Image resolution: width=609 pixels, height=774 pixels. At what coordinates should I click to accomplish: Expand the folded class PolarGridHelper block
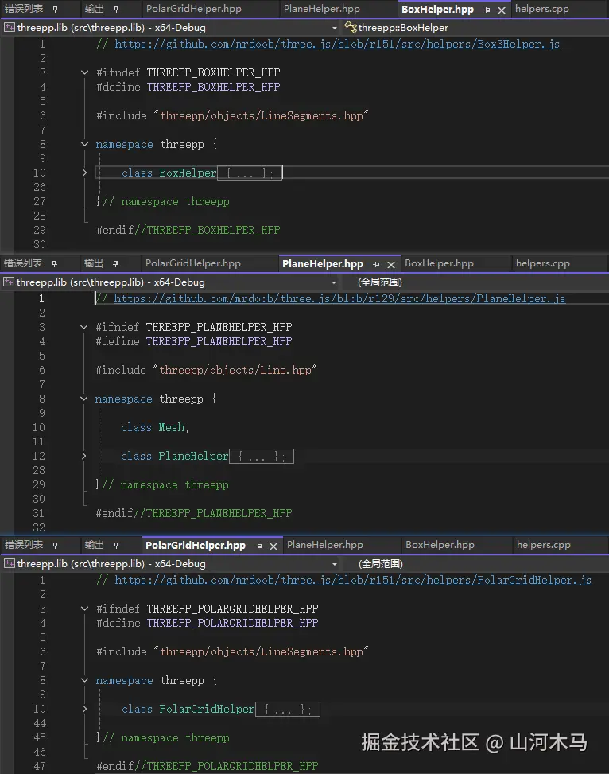click(84, 709)
